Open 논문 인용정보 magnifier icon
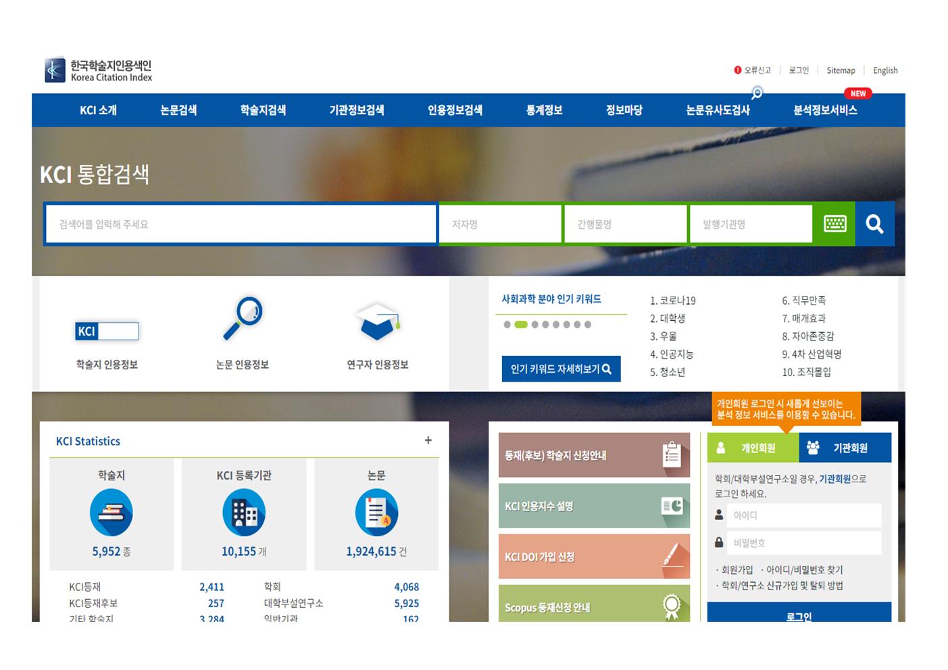This screenshot has width=948, height=670. 243,318
